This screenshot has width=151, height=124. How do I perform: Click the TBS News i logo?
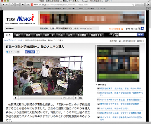coord(20,19)
